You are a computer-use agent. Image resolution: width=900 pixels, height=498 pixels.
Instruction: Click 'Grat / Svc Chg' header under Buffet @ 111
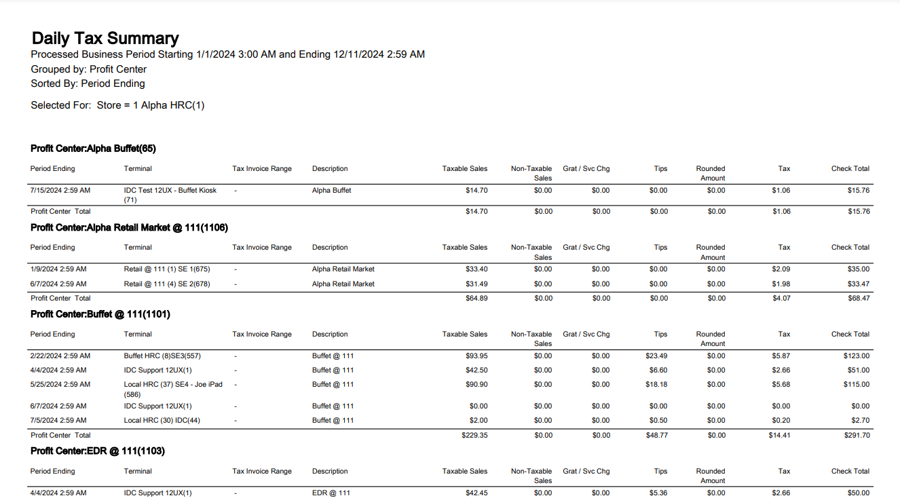point(586,334)
